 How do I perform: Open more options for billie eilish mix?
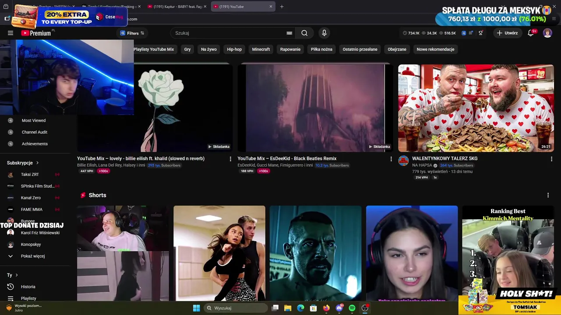(231, 159)
